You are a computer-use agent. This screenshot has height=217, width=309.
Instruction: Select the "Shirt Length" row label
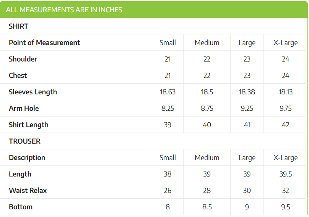[x=29, y=125]
